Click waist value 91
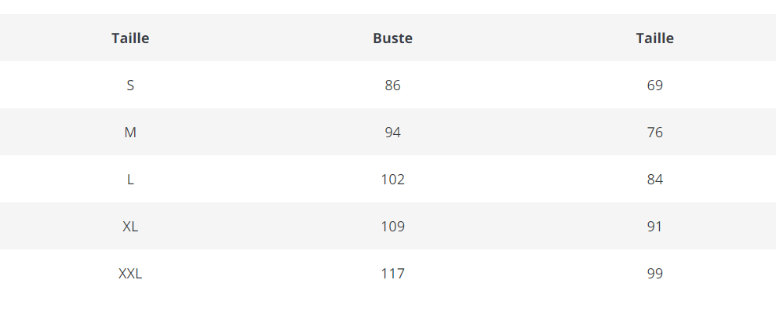Image resolution: width=776 pixels, height=309 pixels. click(654, 226)
